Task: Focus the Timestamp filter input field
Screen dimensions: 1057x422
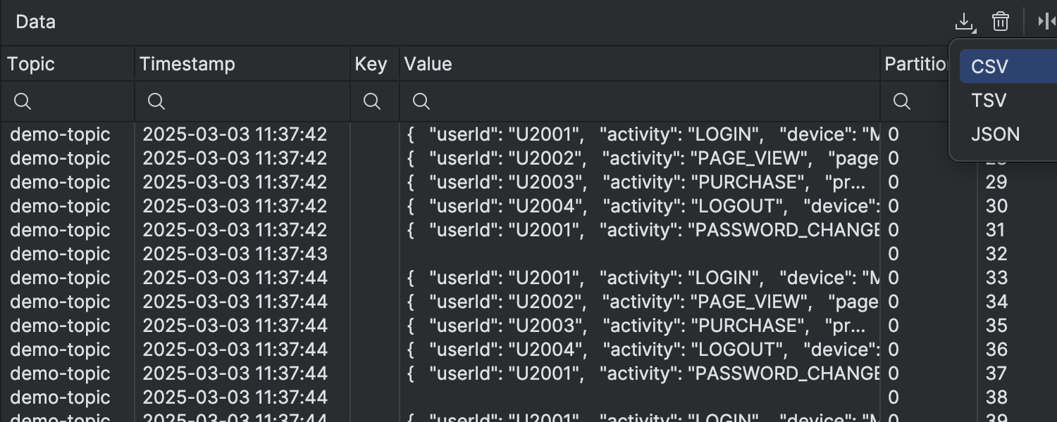Action: click(254, 102)
